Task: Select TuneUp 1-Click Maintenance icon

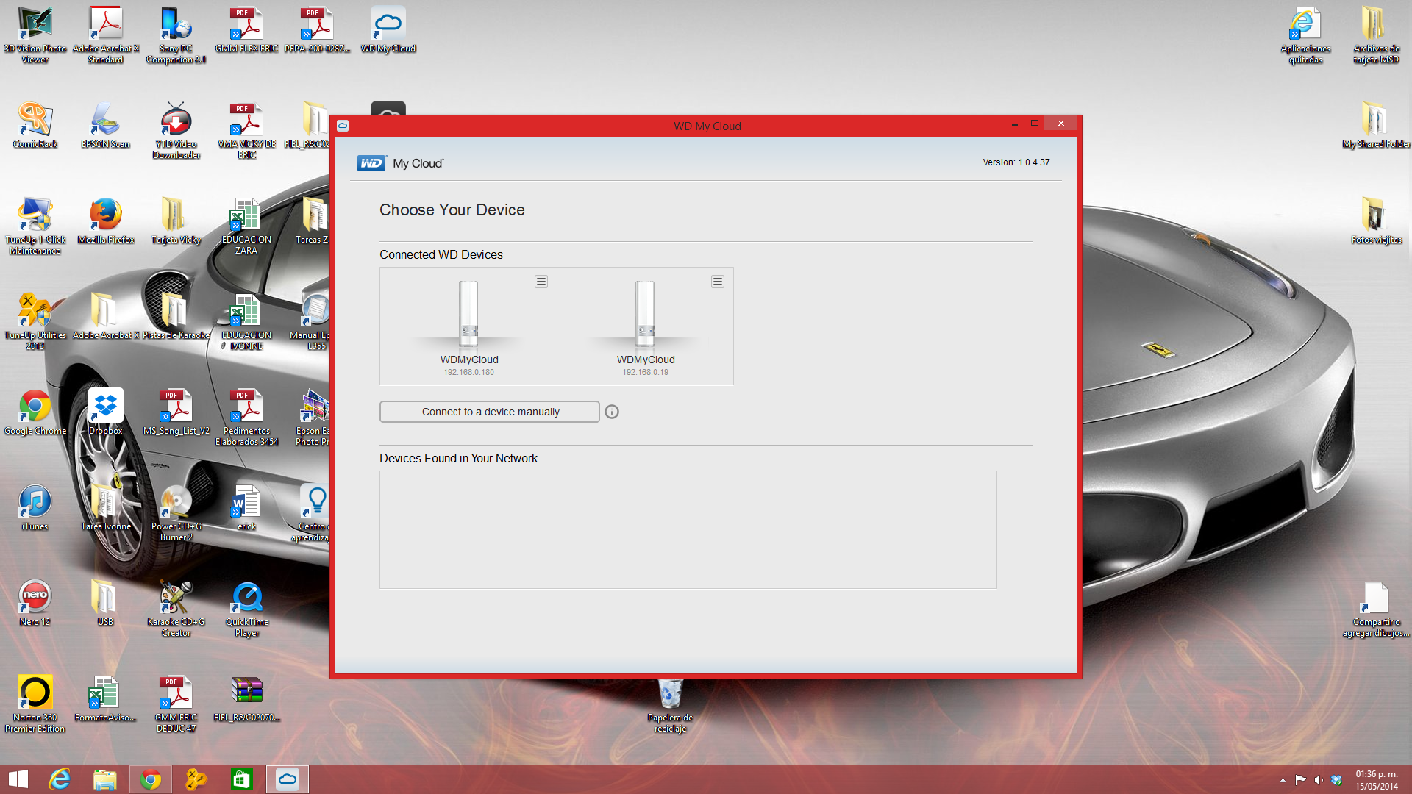Action: click(x=35, y=226)
